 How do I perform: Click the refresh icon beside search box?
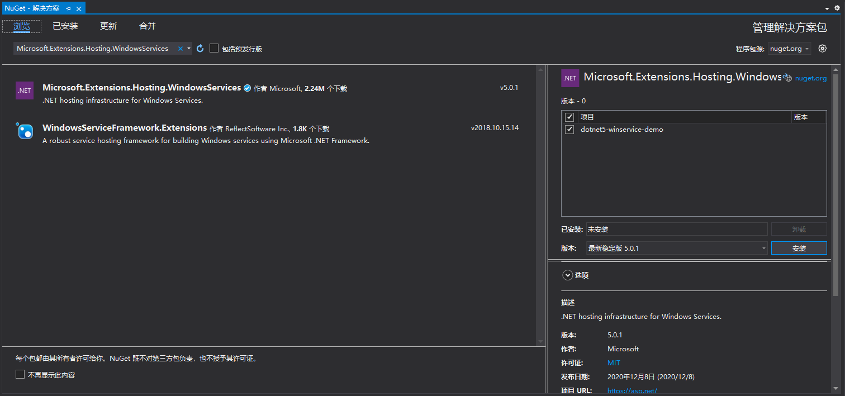pos(200,49)
